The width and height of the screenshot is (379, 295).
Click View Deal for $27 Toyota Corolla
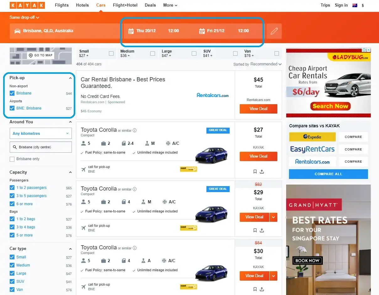(x=259, y=156)
